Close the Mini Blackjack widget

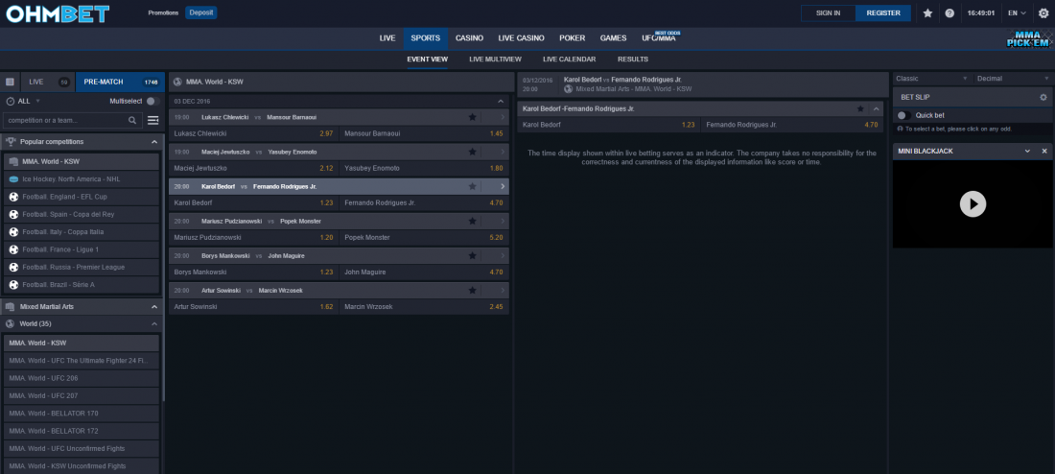1044,152
